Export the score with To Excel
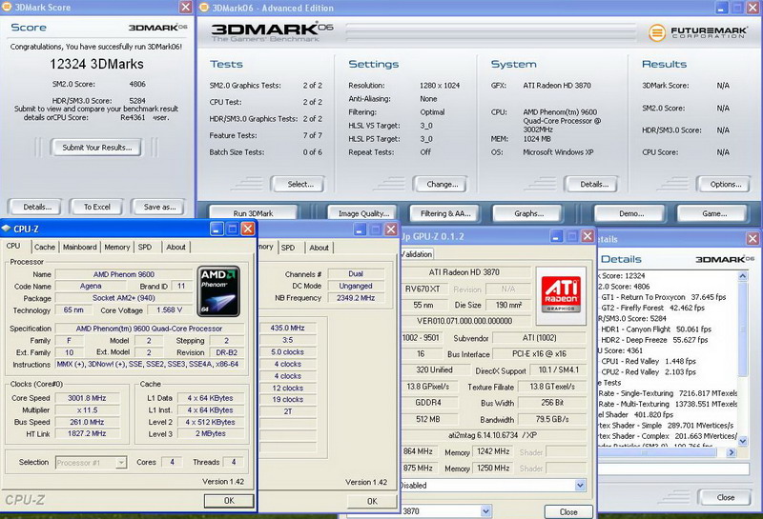Screen dimensions: 763x519 96,207
